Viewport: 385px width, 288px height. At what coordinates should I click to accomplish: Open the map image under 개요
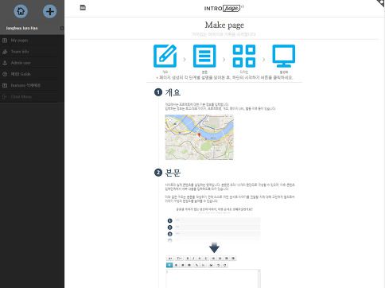199,137
